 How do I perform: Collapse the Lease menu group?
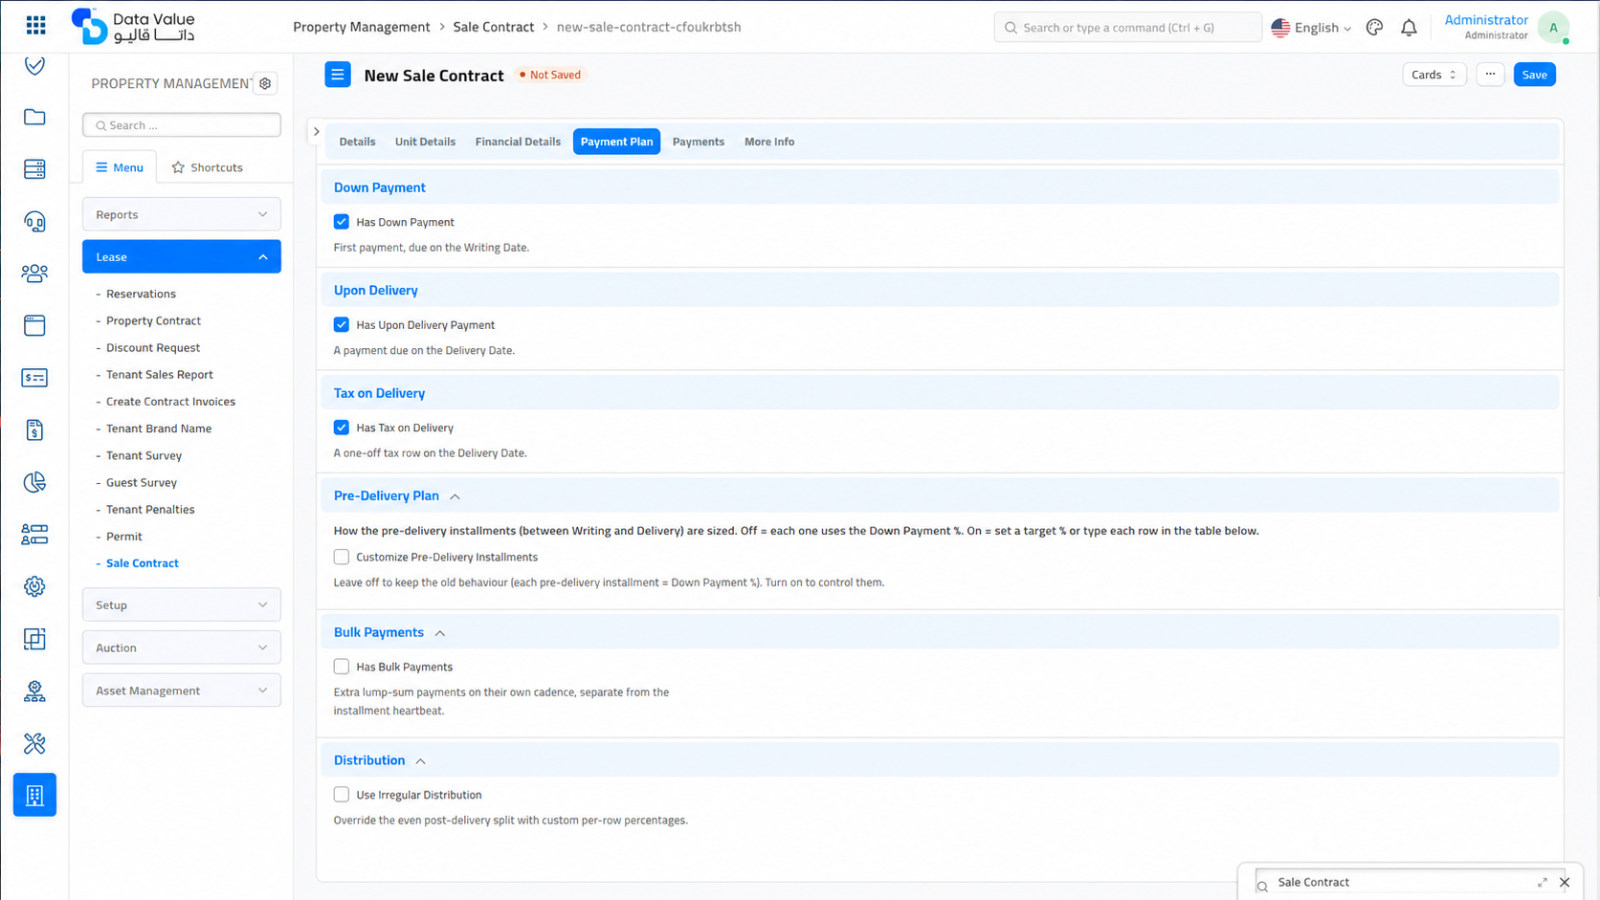182,256
